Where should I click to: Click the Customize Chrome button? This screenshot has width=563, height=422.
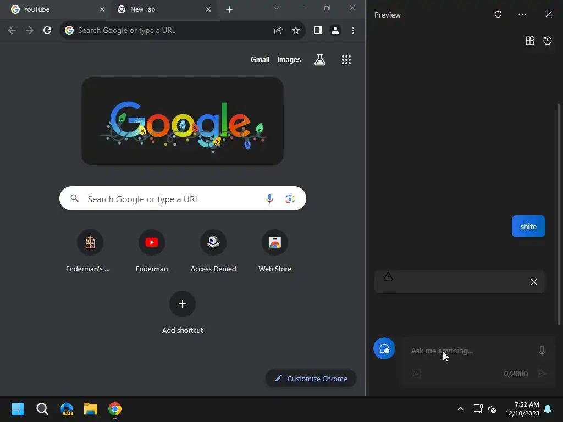click(311, 379)
